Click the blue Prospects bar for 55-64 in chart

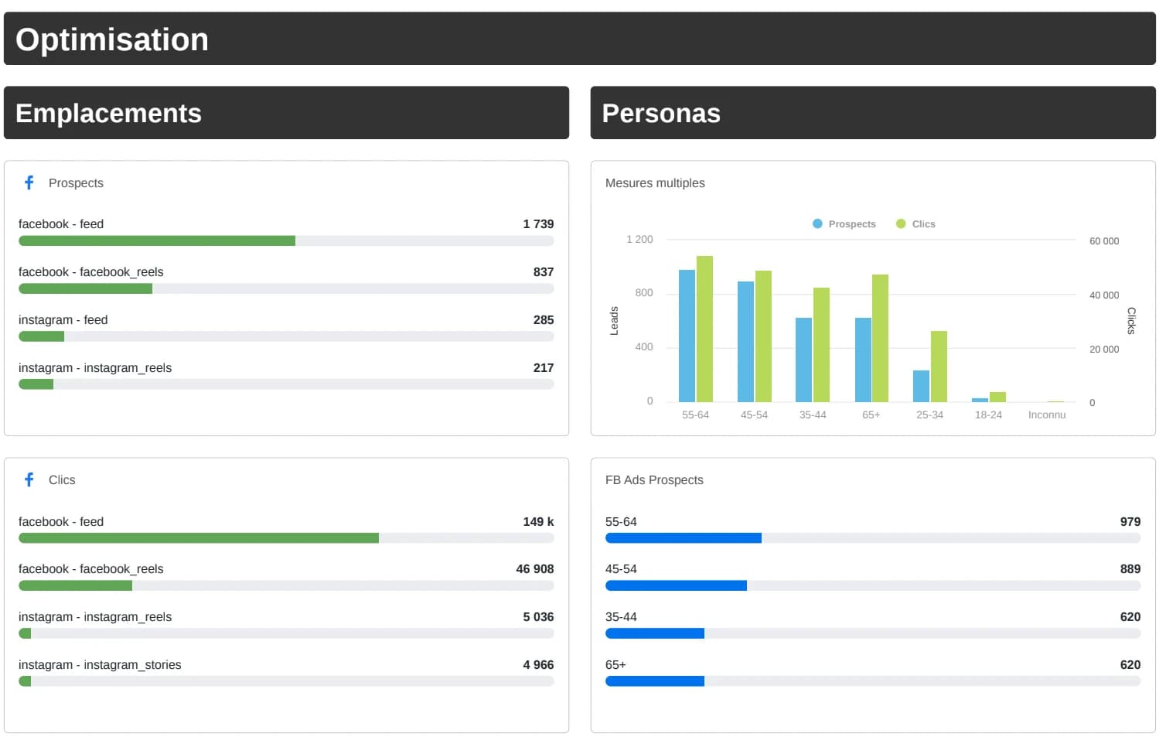click(687, 336)
